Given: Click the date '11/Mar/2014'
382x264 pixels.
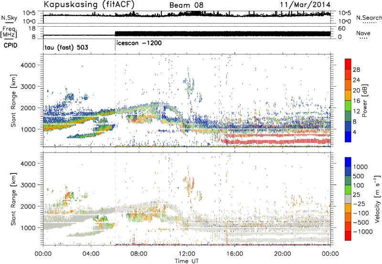Looking at the screenshot, I should pos(305,5).
